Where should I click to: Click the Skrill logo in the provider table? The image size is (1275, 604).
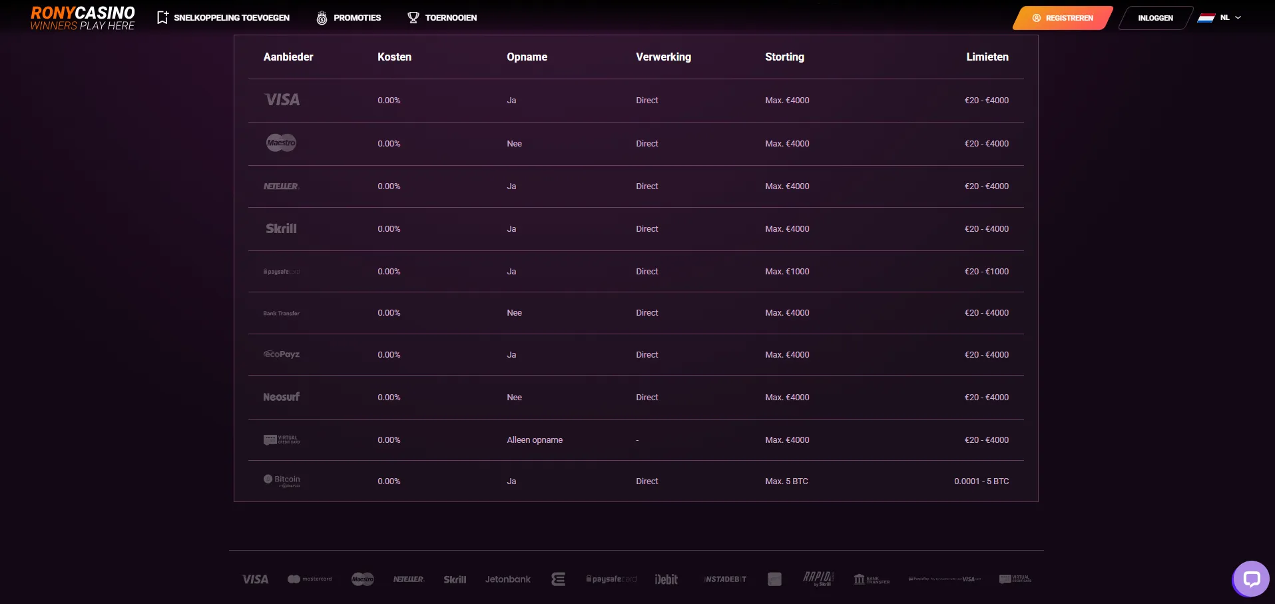(282, 228)
